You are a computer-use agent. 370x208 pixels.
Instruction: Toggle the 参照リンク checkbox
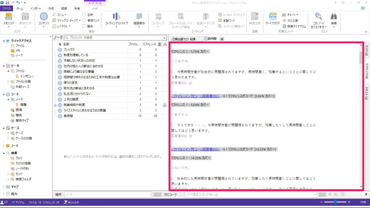click(x=84, y=21)
